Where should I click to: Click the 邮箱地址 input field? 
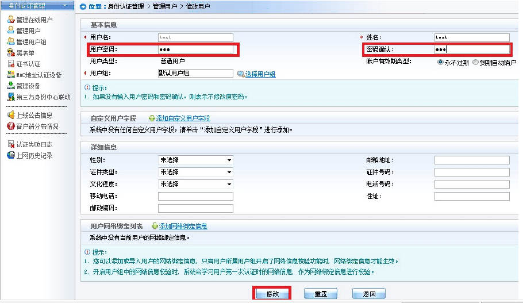pyautogui.click(x=471, y=160)
